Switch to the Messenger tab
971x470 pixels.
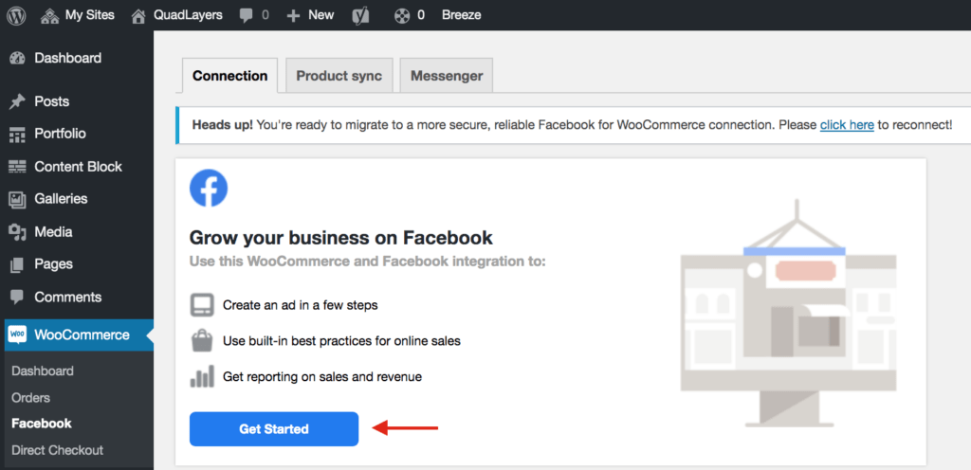point(446,76)
